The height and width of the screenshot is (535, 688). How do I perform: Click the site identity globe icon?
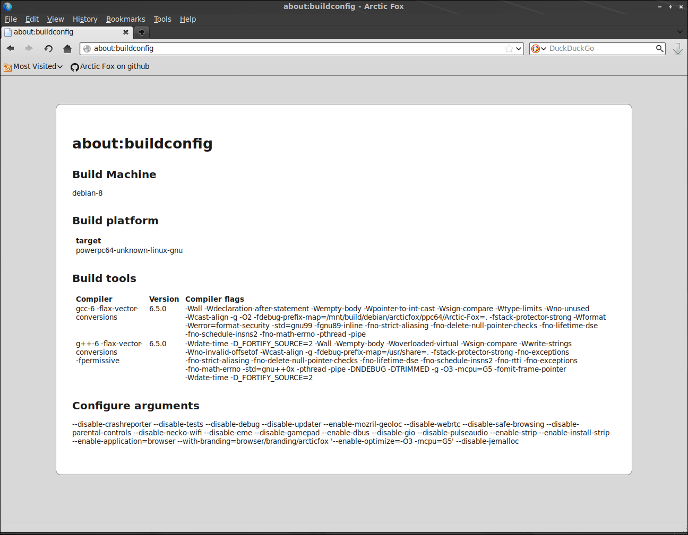click(x=87, y=48)
